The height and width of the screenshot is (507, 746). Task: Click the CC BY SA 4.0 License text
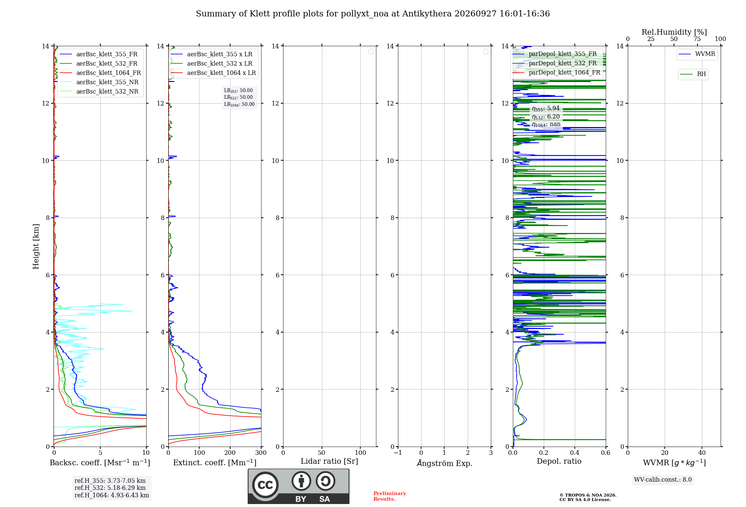[585, 500]
